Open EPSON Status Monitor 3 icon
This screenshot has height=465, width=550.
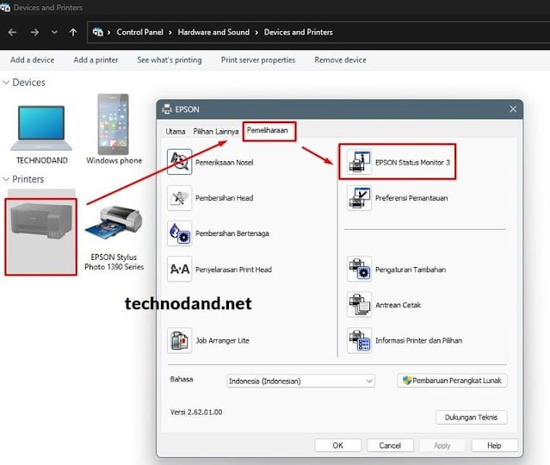tap(359, 162)
